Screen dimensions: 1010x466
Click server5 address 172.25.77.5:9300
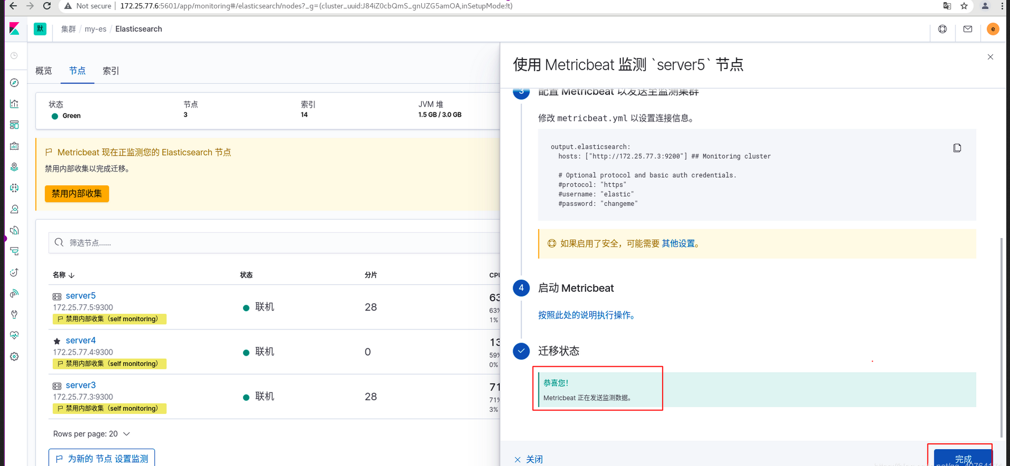coord(83,307)
